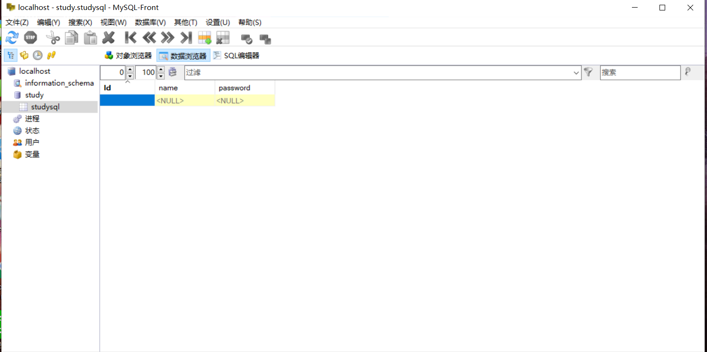Viewport: 707px width, 352px height.
Task: Select the NULL cell under name
Action: (185, 100)
